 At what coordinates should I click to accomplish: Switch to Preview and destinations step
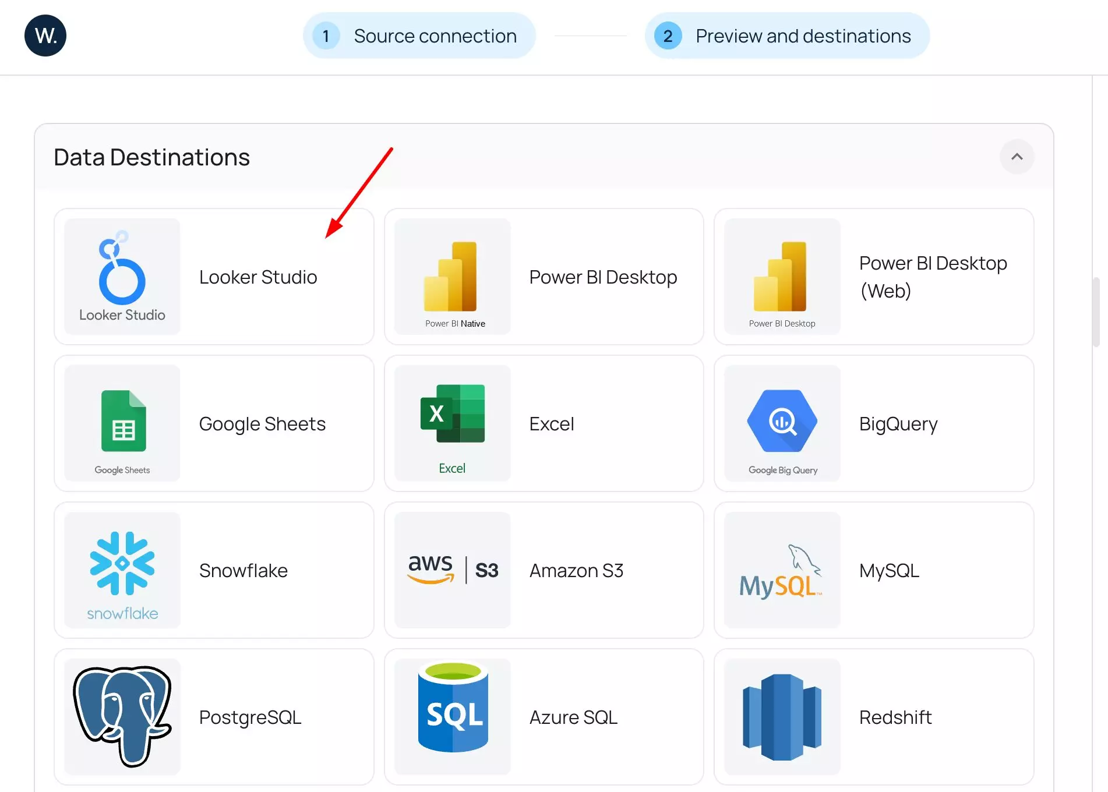[x=786, y=36]
